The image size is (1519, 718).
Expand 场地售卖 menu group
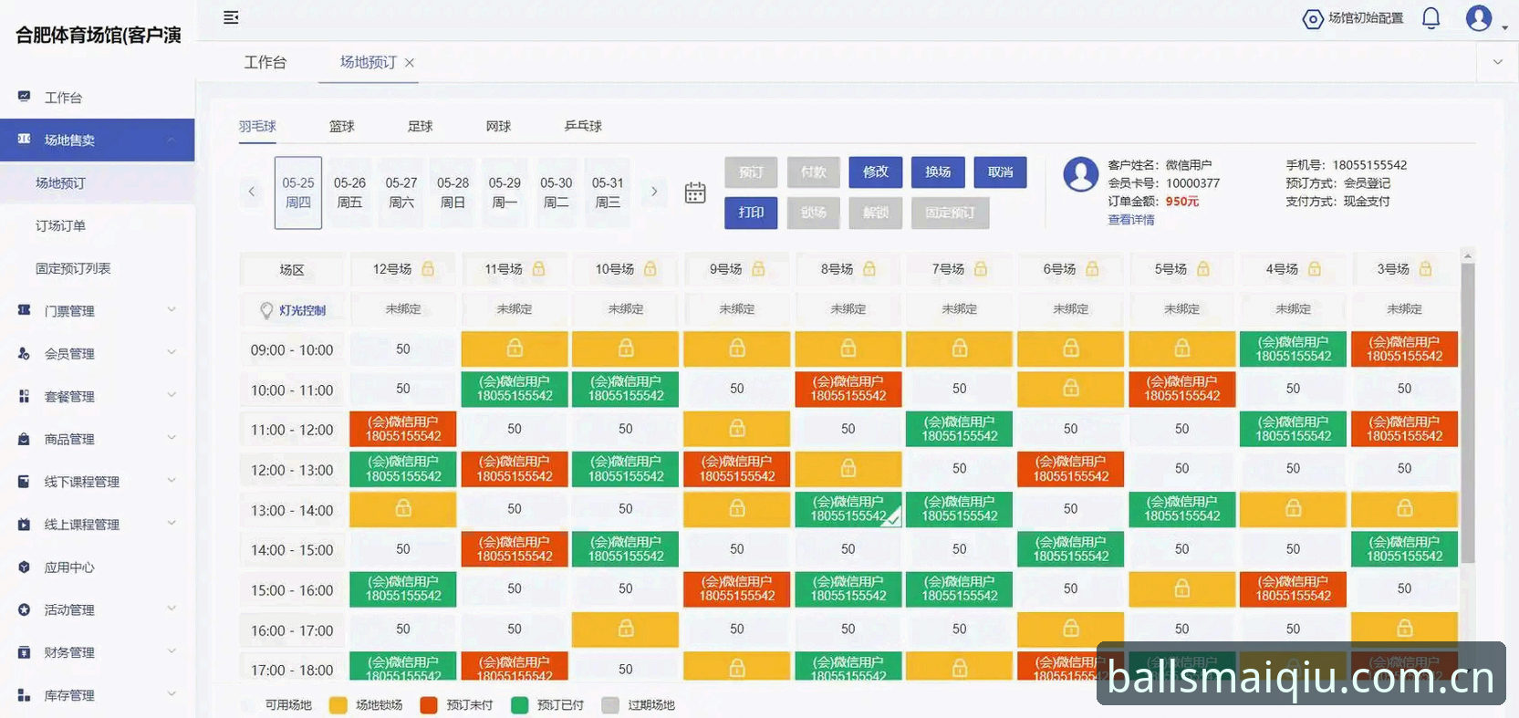pyautogui.click(x=97, y=140)
